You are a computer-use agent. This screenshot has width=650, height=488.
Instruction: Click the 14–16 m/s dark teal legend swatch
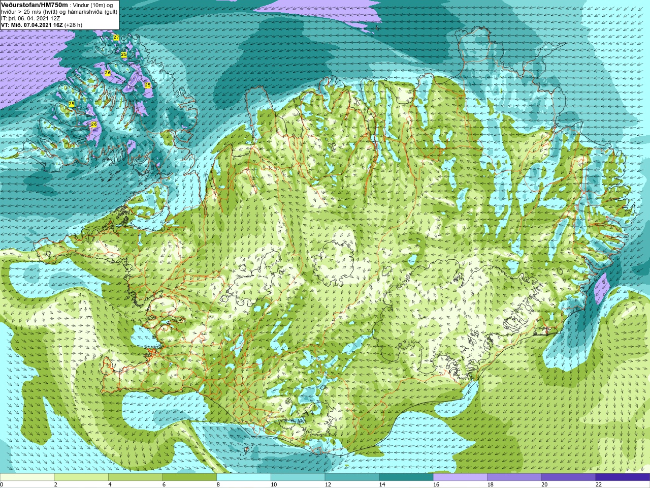click(x=406, y=477)
